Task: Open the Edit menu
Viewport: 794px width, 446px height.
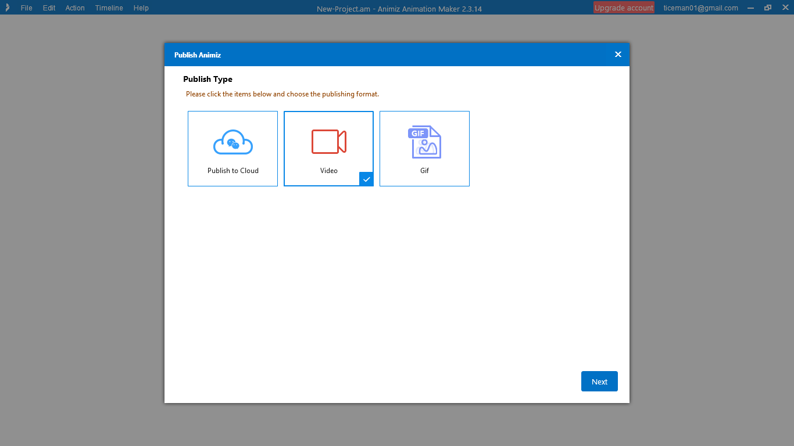Action: [49, 8]
